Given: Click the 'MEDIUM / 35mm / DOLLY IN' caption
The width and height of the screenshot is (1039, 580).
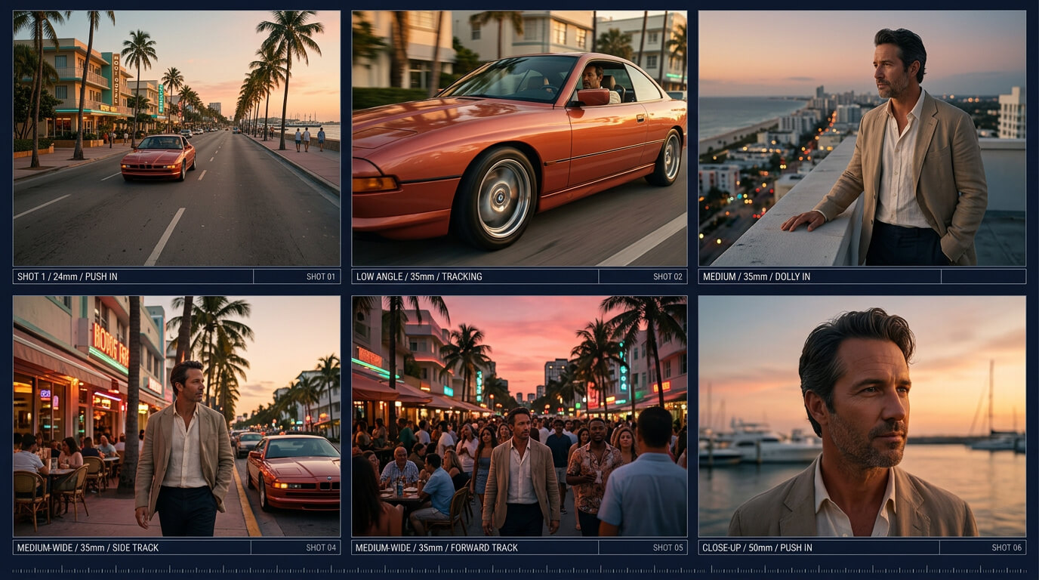Looking at the screenshot, I should [x=757, y=276].
